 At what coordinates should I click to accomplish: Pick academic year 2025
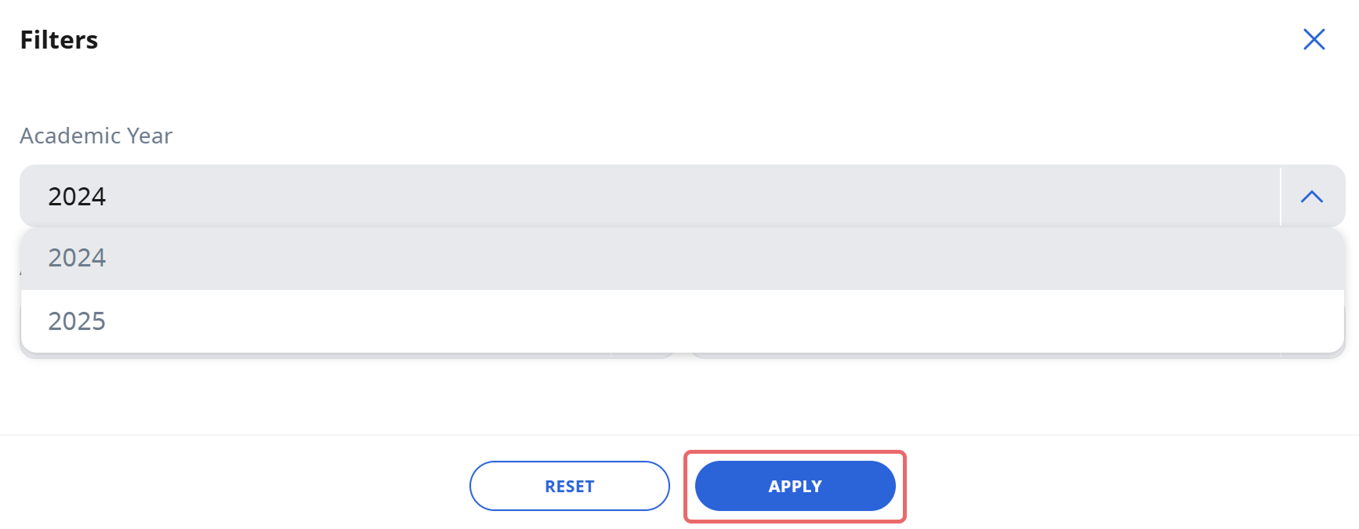click(x=682, y=321)
